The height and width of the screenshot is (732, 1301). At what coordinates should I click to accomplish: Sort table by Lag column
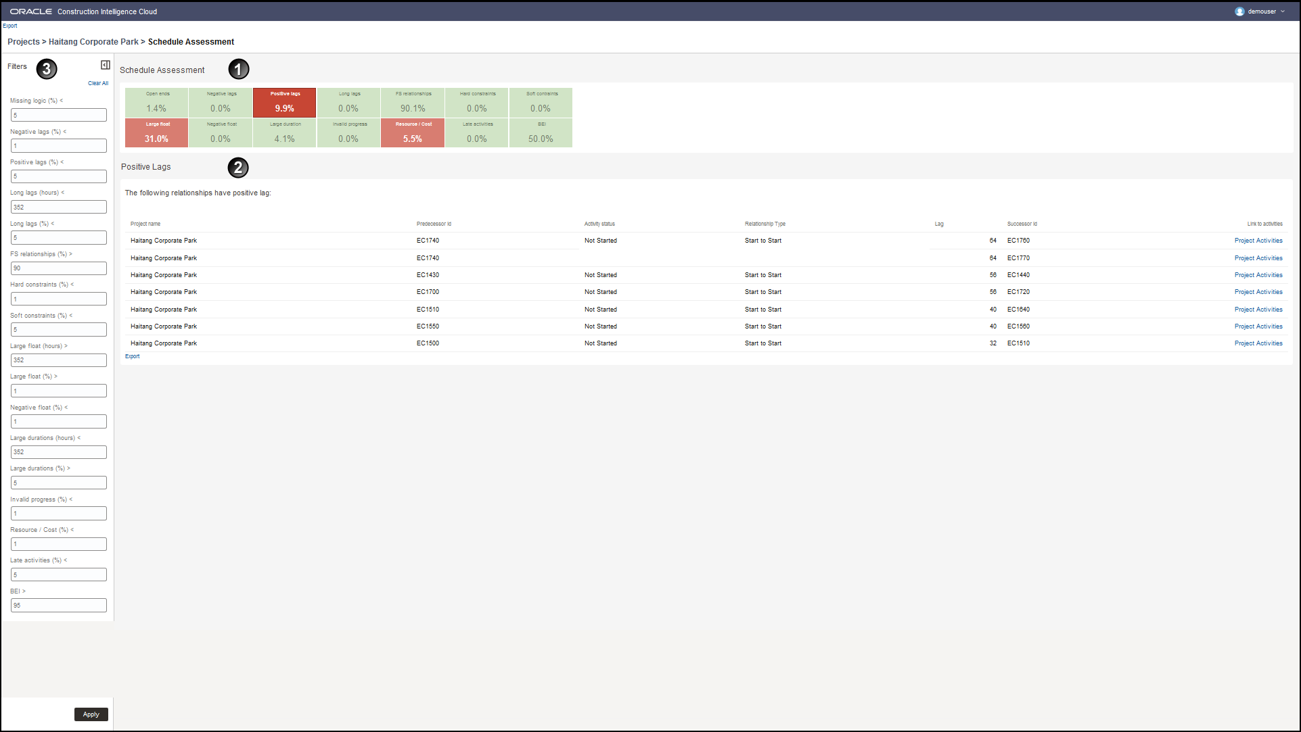tap(939, 224)
